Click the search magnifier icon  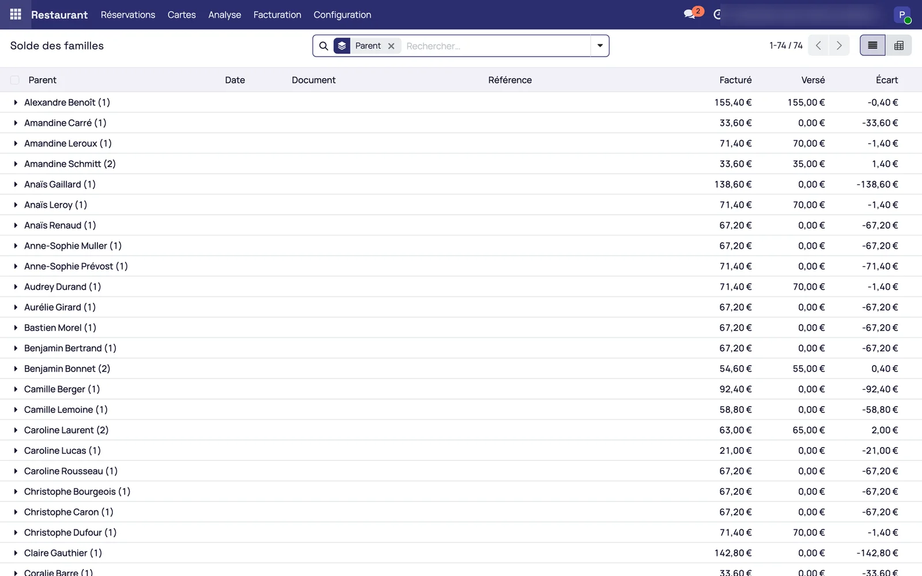(x=324, y=46)
